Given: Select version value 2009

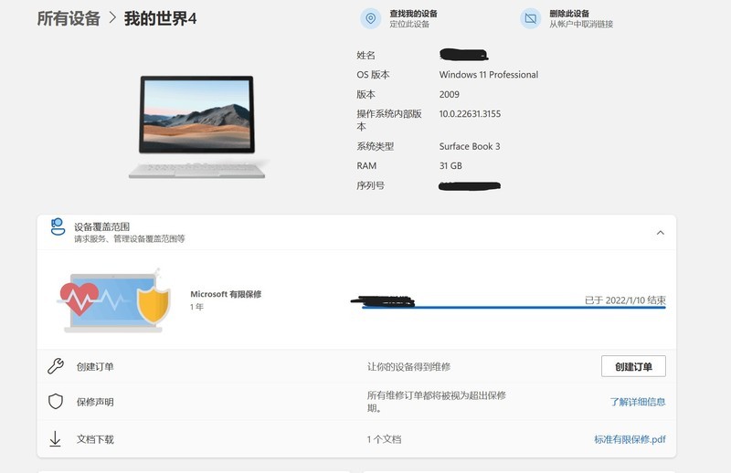Looking at the screenshot, I should [449, 94].
